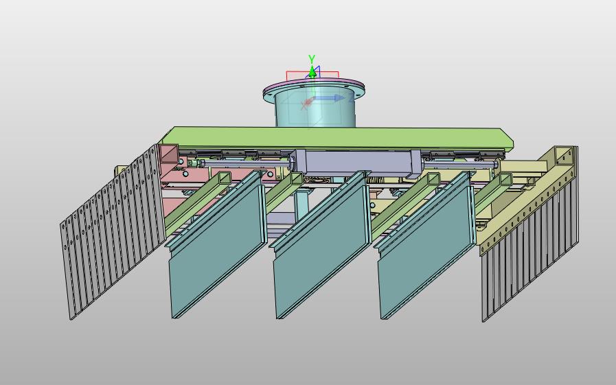Pick the large green top plate
The width and height of the screenshot is (616, 385).
click(x=335, y=138)
